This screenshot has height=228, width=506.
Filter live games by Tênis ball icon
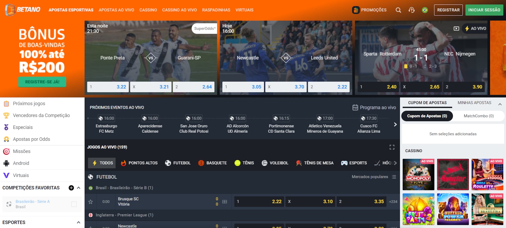(237, 163)
